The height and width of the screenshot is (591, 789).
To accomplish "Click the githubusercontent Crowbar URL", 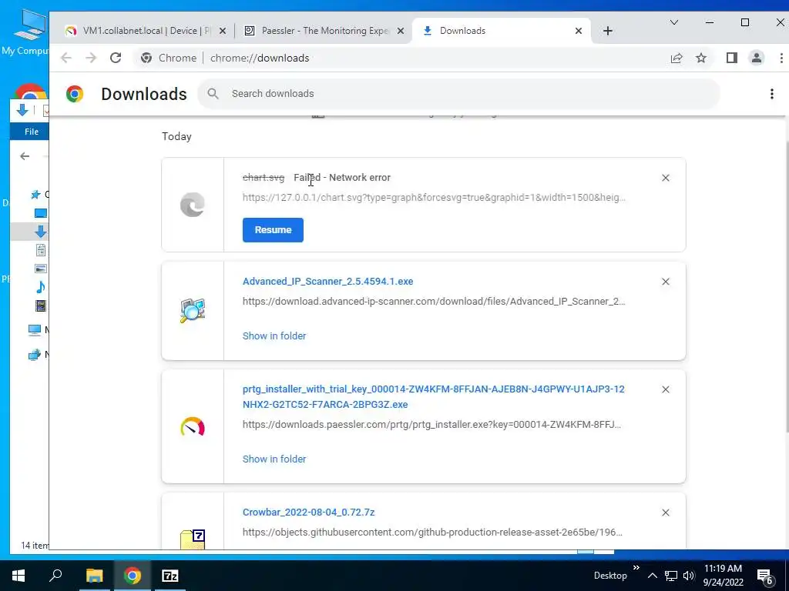I will tap(432, 533).
